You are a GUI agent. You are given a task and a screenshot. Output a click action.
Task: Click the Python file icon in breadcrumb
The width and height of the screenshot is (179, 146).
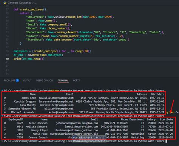(5, 3)
